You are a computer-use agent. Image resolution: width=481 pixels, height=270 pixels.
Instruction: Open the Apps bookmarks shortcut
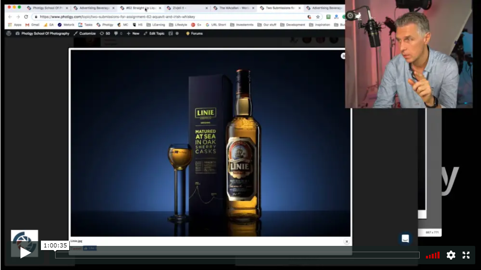tap(15, 25)
